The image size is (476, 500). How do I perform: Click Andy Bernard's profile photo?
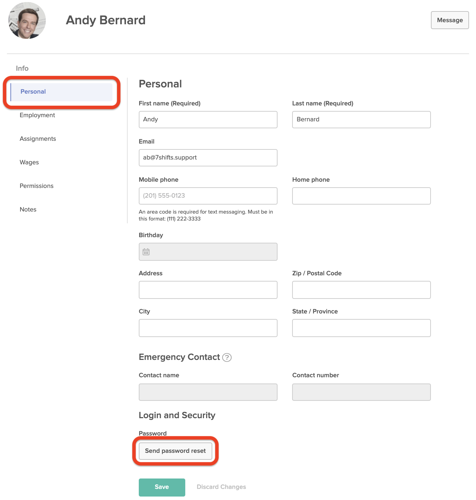[27, 20]
